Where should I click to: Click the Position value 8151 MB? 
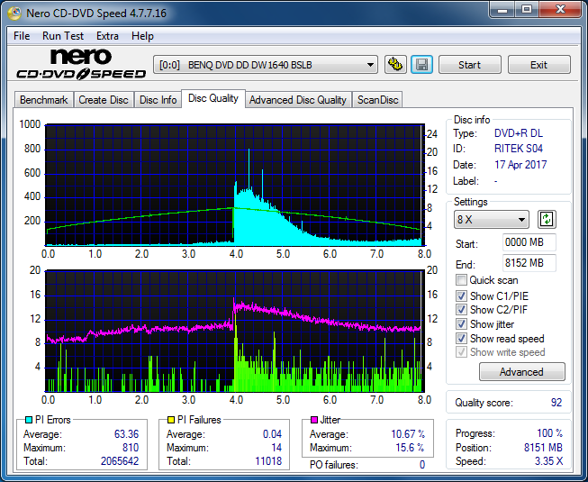(x=543, y=448)
